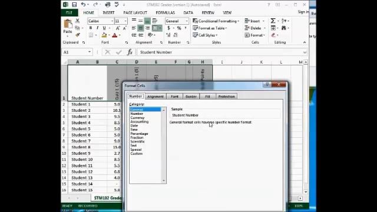This screenshot has width=377, height=212.
Task: Click the Percent Style icon
Action: [179, 28]
